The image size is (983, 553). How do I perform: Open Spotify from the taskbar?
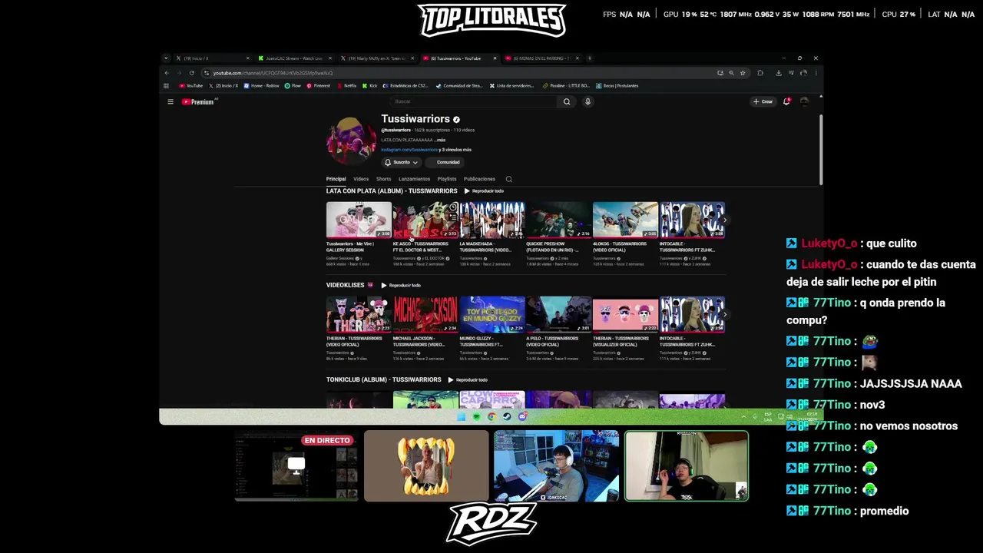[476, 416]
